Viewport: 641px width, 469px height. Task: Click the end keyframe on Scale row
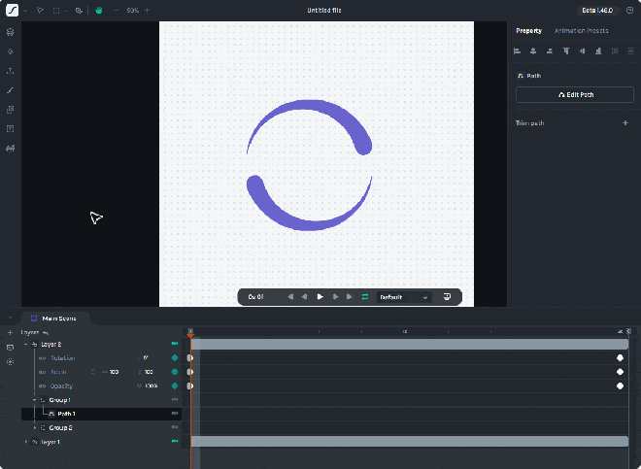(621, 372)
